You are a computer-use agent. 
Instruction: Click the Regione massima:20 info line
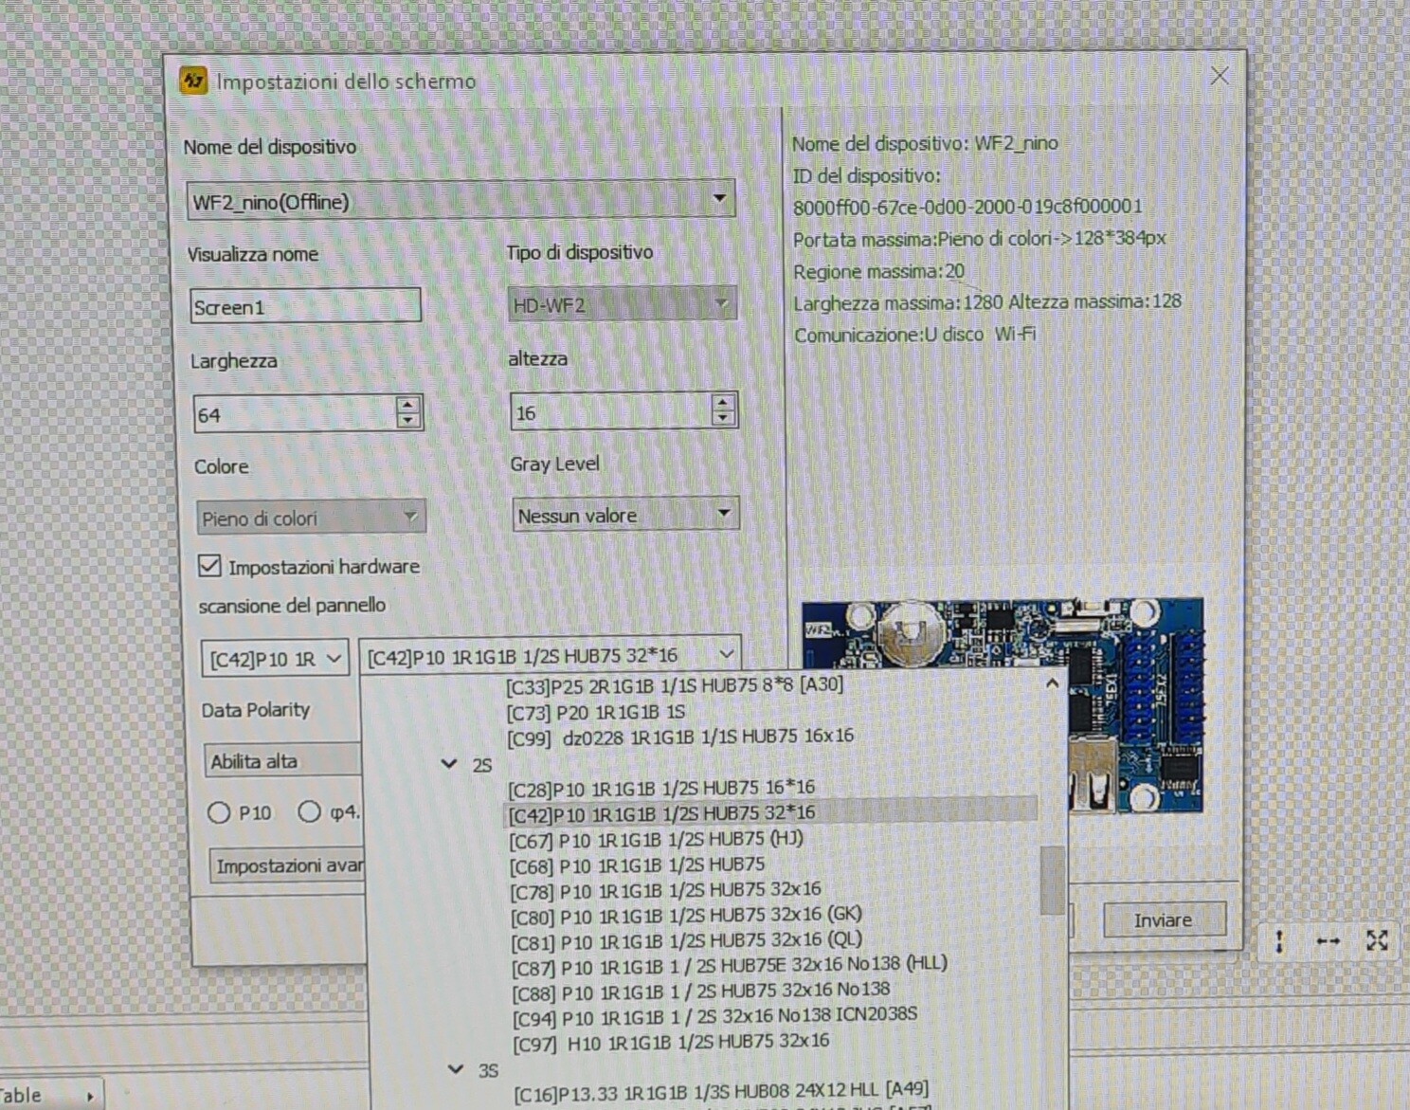coord(879,271)
